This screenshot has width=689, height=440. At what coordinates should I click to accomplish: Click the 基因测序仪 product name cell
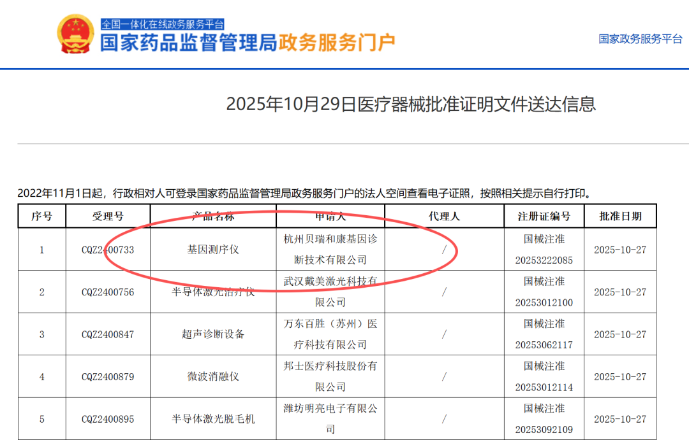pos(213,250)
